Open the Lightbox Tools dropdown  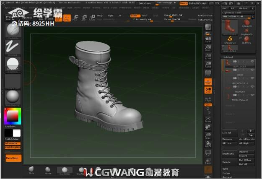click(238, 13)
